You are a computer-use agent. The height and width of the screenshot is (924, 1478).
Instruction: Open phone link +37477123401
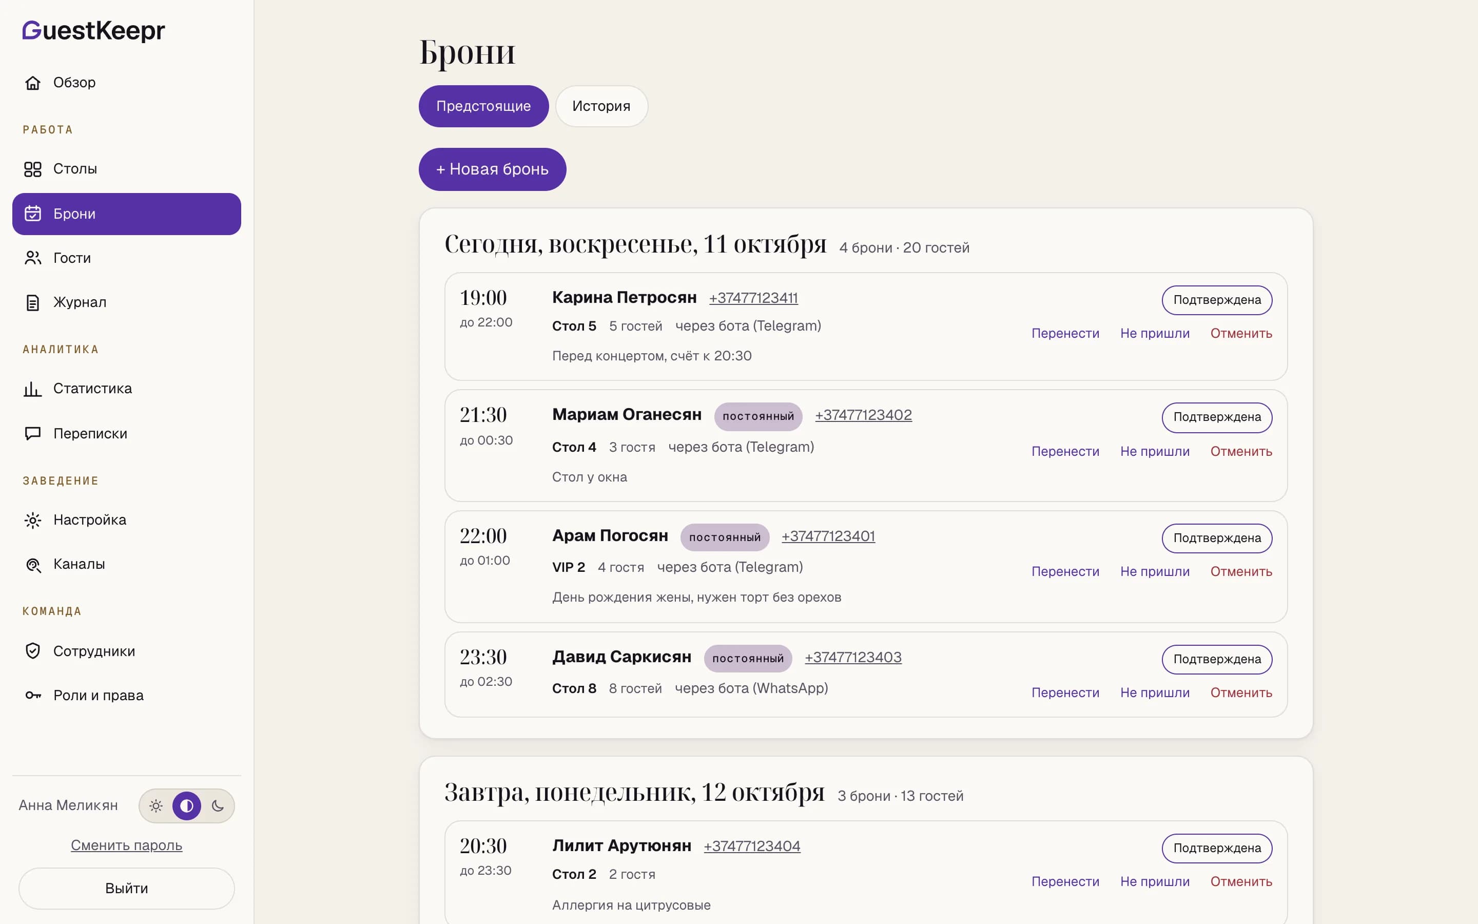[x=828, y=536]
